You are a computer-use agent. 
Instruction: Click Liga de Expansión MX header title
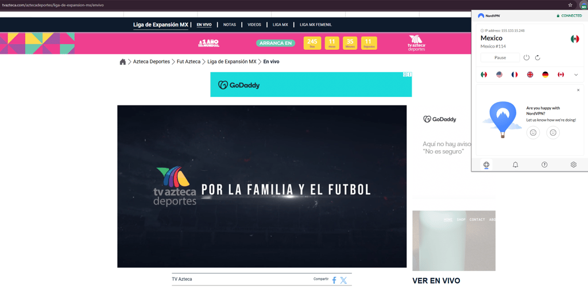161,25
